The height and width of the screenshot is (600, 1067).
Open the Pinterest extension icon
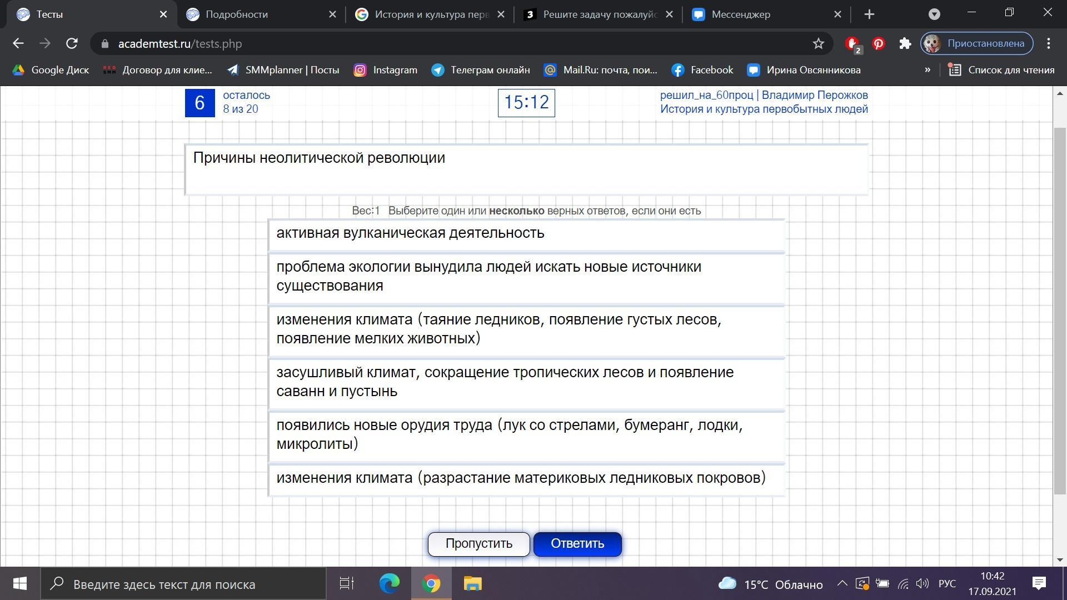tap(879, 43)
